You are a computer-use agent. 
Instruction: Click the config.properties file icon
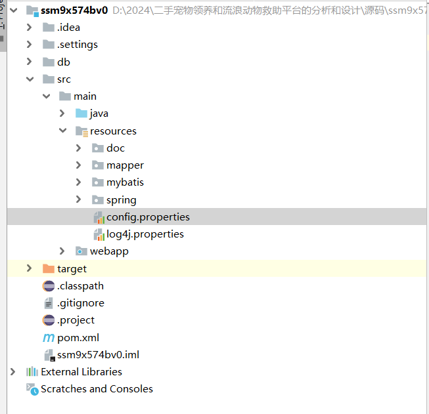[98, 217]
